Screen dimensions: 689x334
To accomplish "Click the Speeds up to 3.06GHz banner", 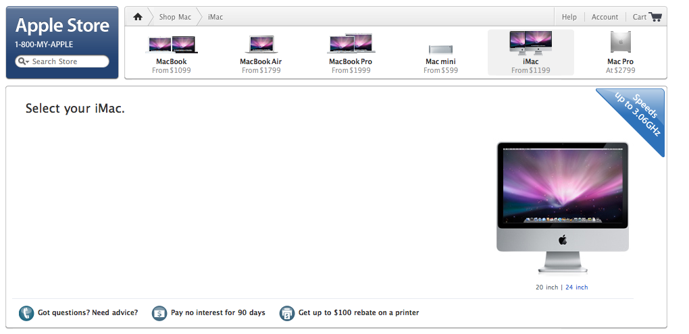I will (x=638, y=115).
